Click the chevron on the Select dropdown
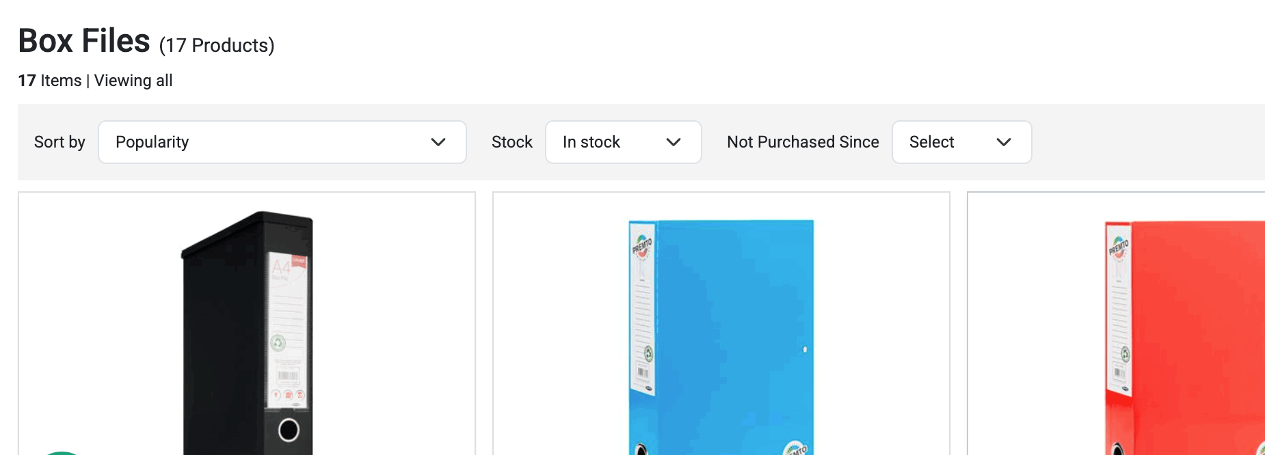The image size is (1265, 455). click(x=1004, y=142)
